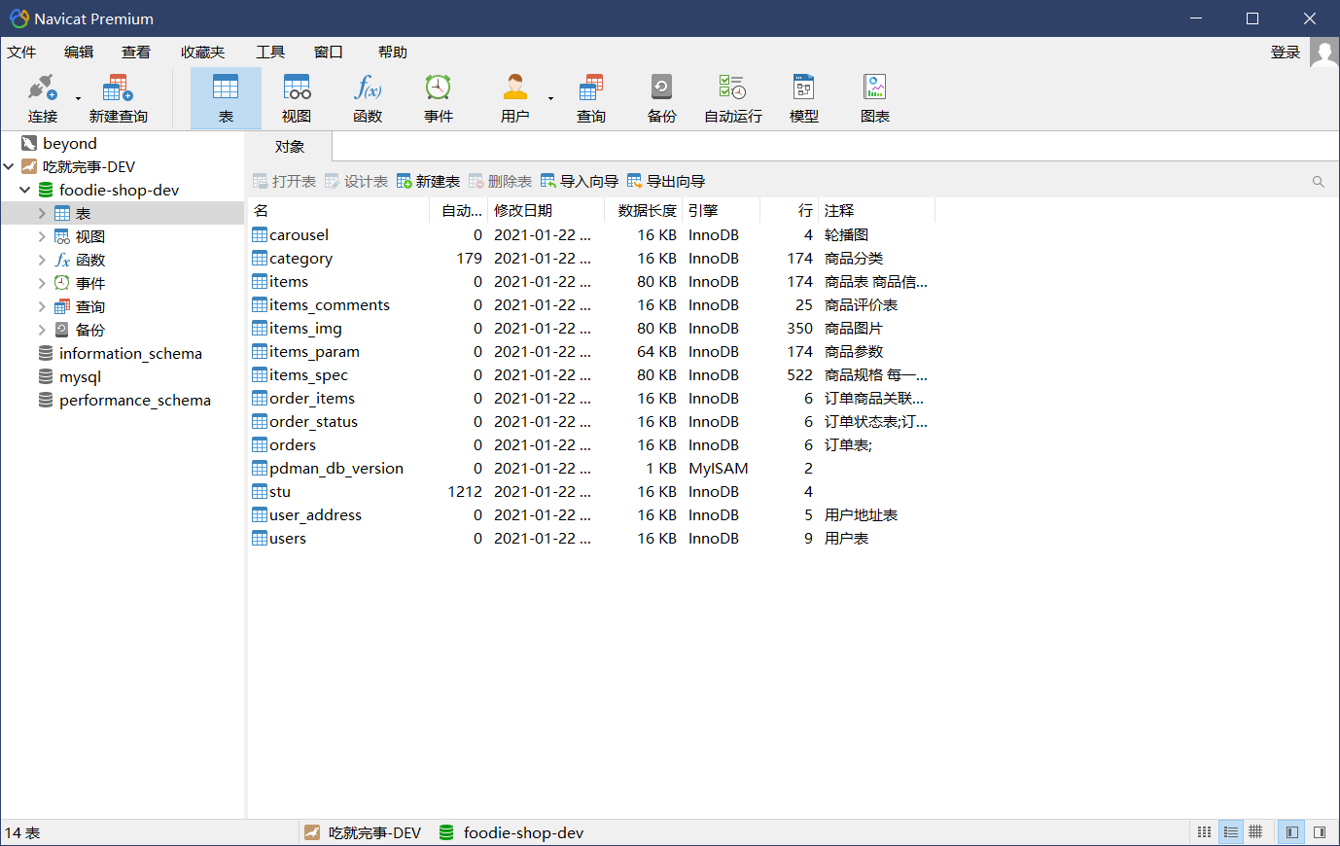The image size is (1340, 846).
Task: Open the 连接 connection tool
Action: point(42,98)
